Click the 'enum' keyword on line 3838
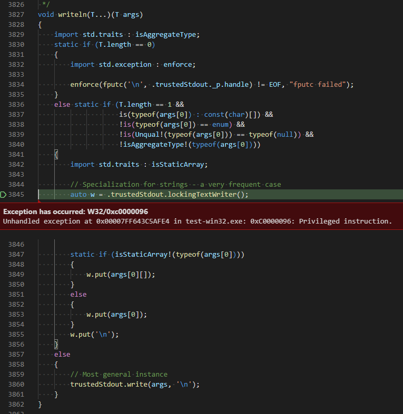Viewport: 403px width, 414px height. pos(220,125)
